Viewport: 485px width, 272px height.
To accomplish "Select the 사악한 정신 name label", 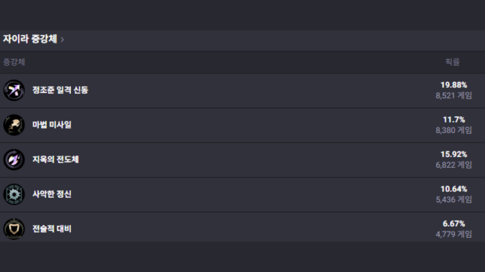I will 52,194.
